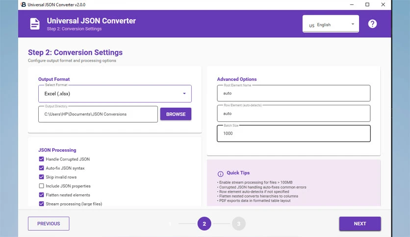
Task: Click the tip 'Row element auto-detects if not specified'
Action: [x=253, y=191]
